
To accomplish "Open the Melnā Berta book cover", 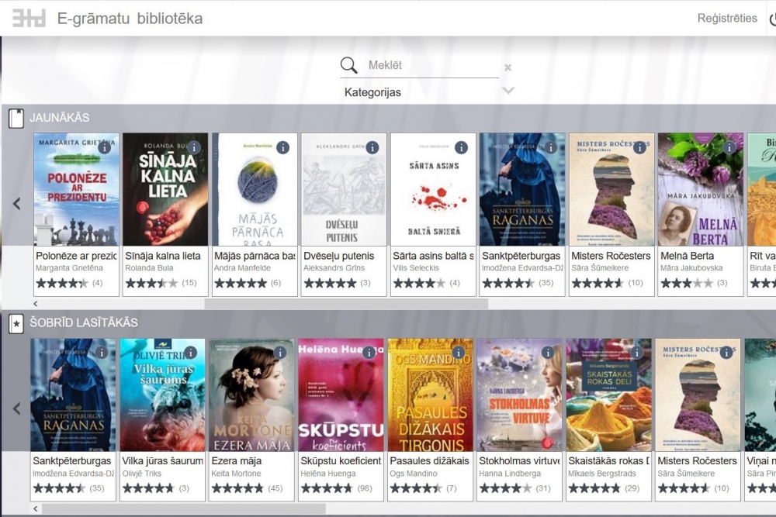I will [x=701, y=189].
